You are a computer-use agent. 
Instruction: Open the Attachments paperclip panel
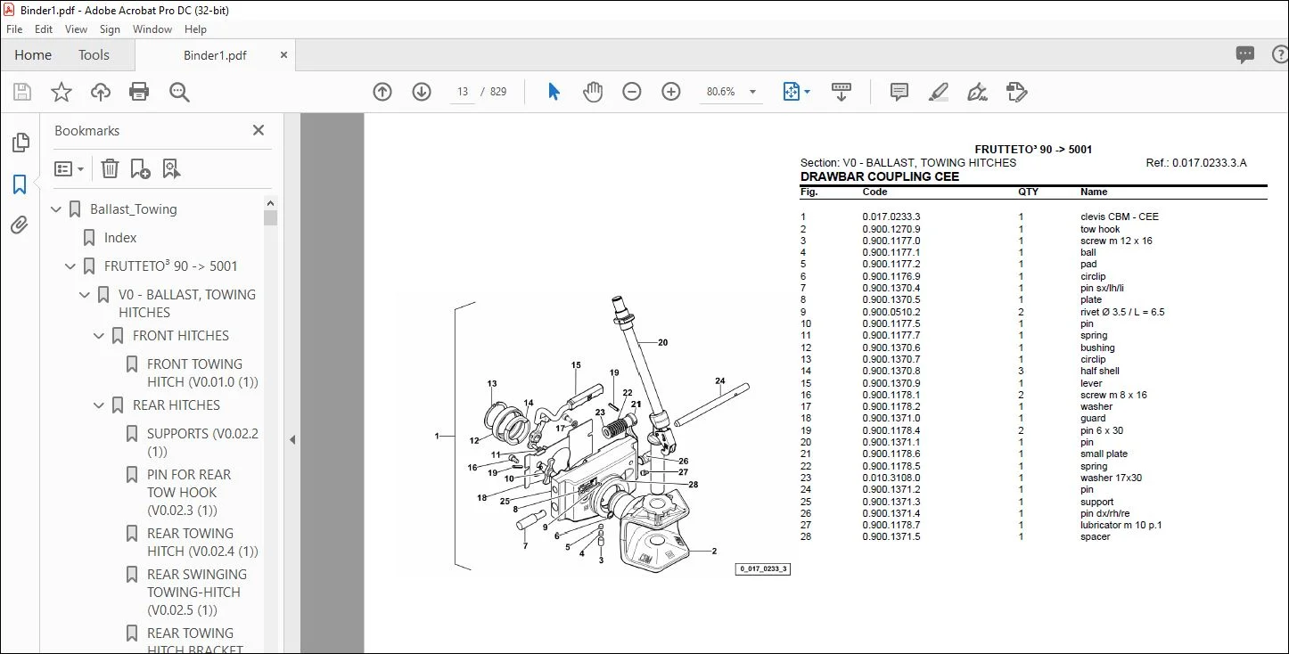click(x=20, y=225)
